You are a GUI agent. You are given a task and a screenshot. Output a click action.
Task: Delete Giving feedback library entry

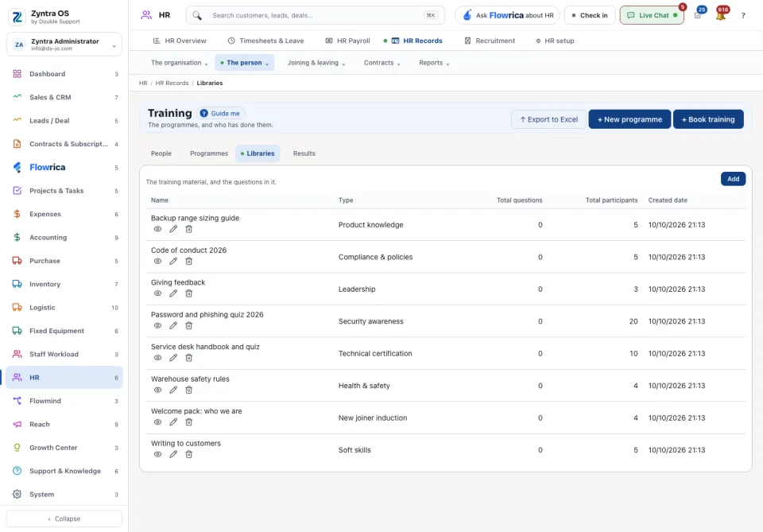tap(189, 293)
